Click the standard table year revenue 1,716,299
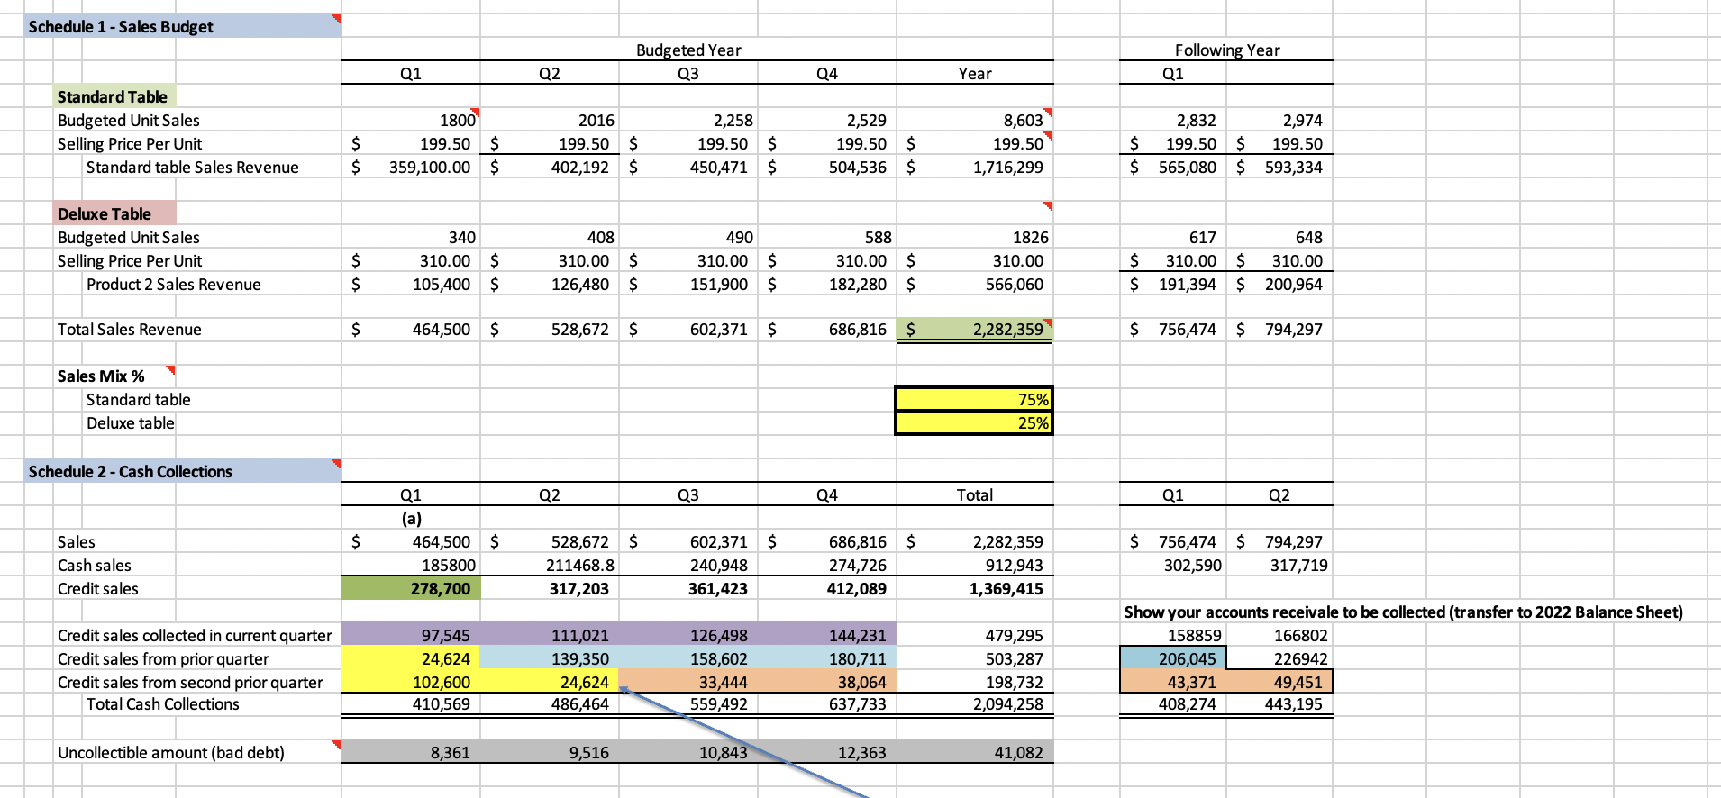Screen dimensions: 1721x798 [x=975, y=167]
